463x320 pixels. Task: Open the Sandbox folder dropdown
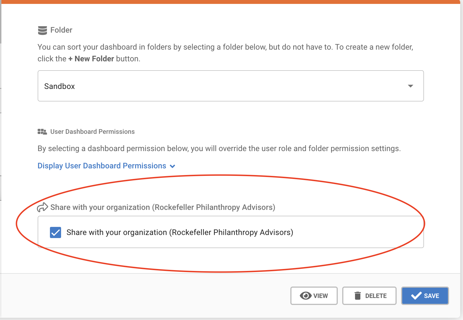click(x=231, y=86)
